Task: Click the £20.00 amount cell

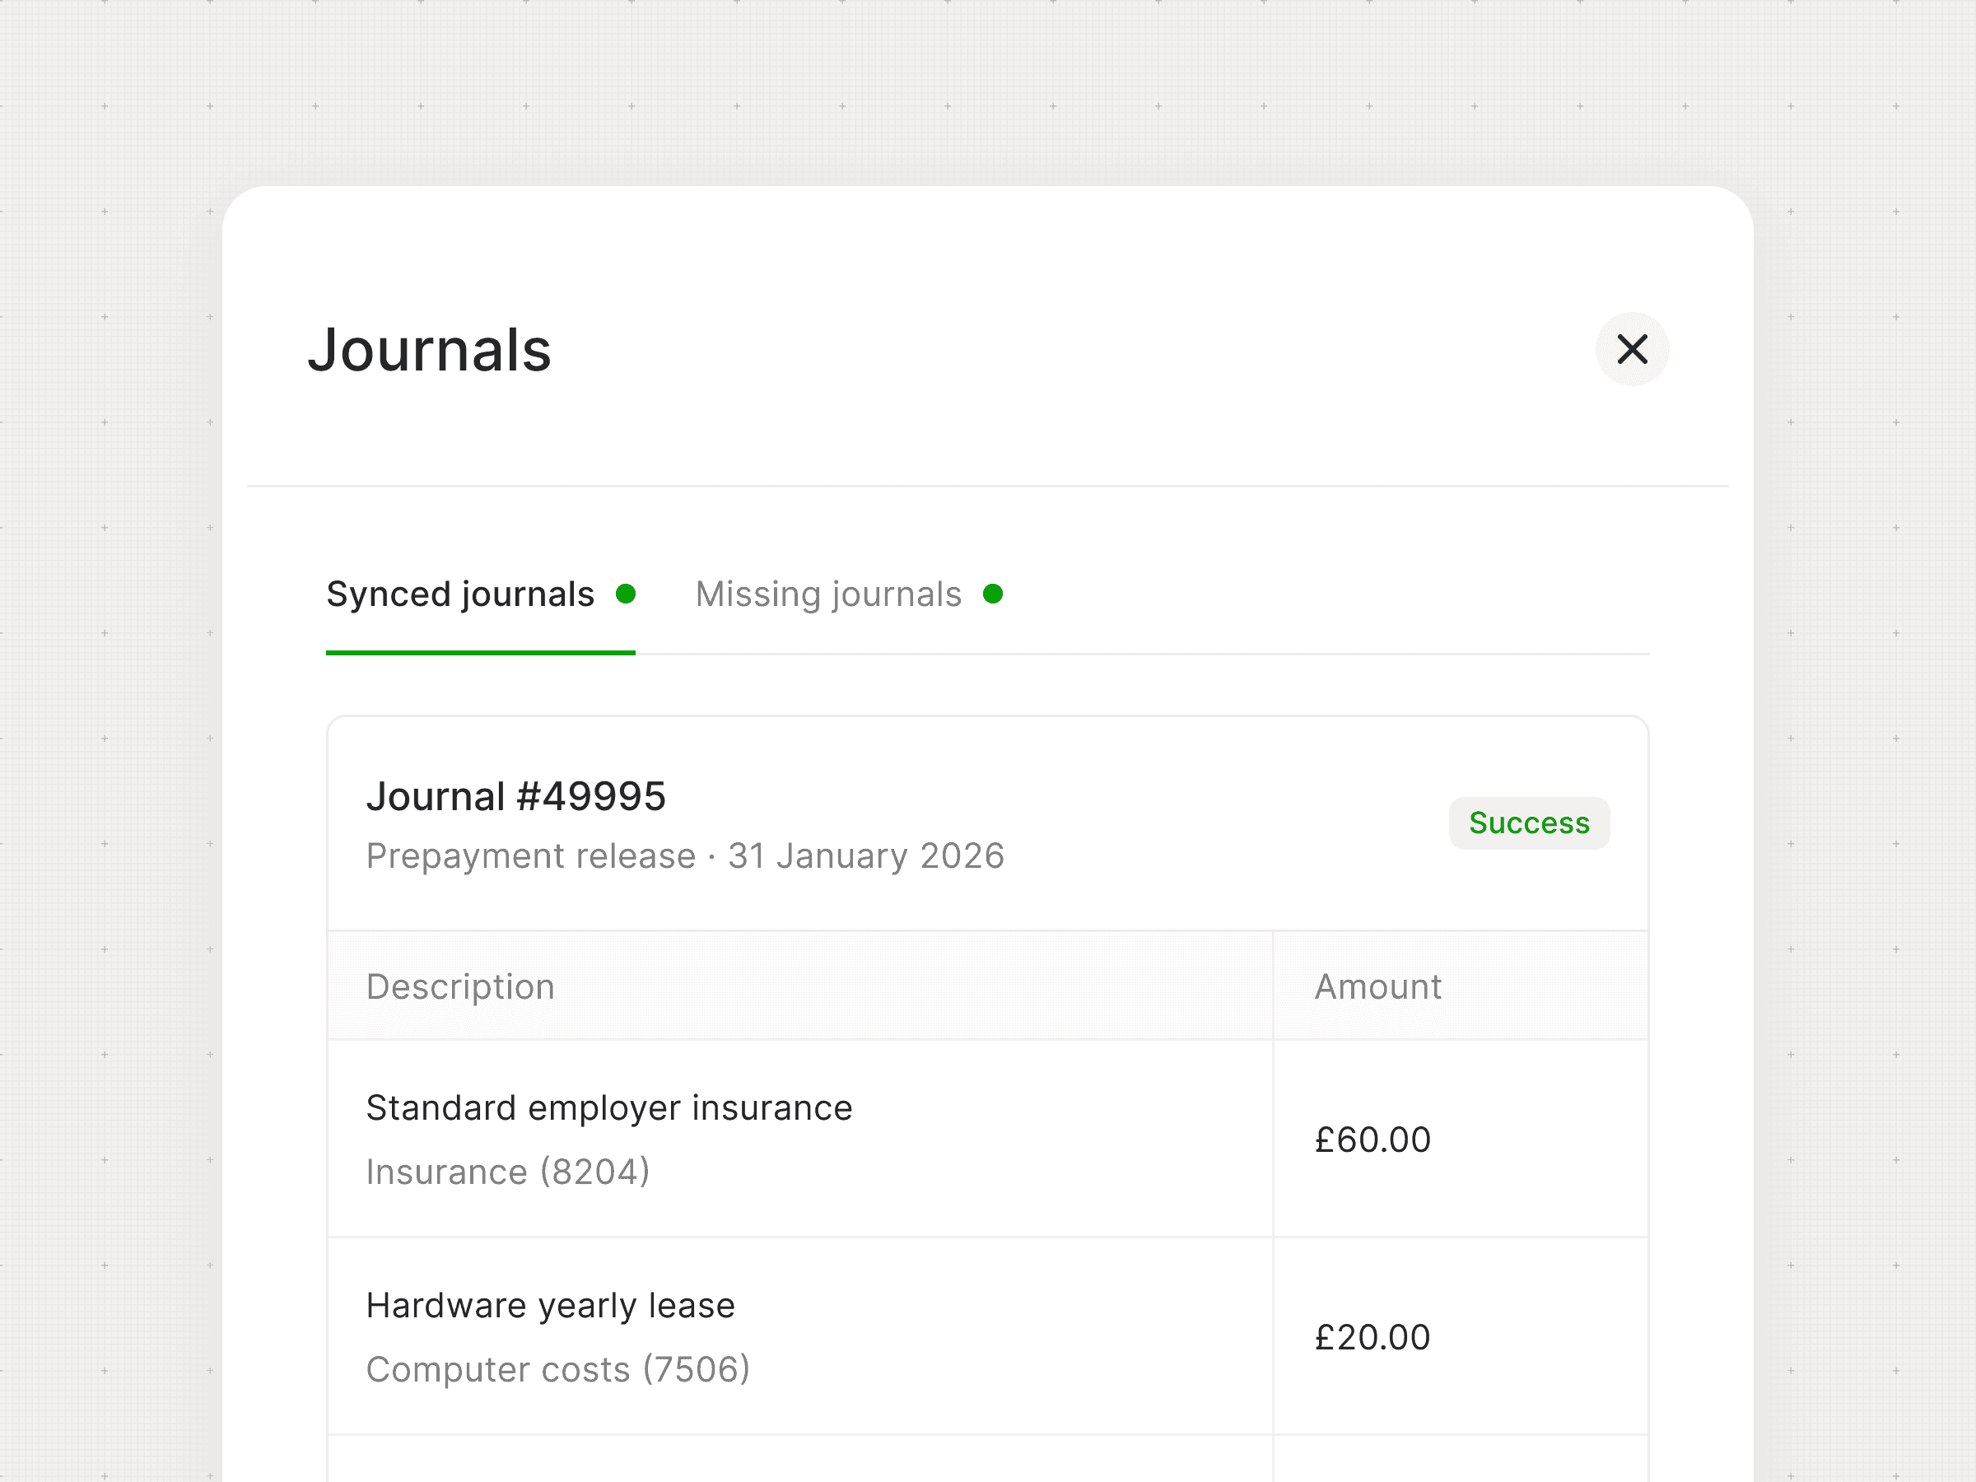Action: click(1461, 1337)
